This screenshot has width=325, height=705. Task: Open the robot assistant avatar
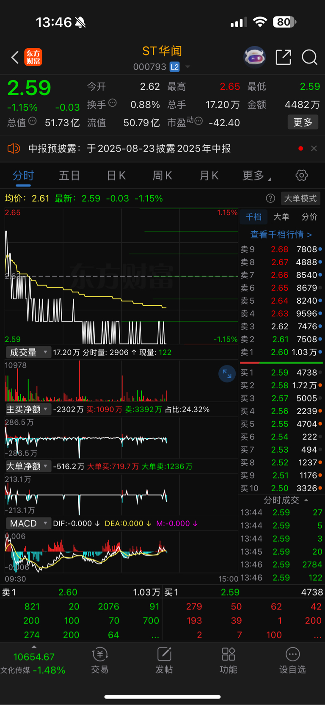click(x=254, y=57)
